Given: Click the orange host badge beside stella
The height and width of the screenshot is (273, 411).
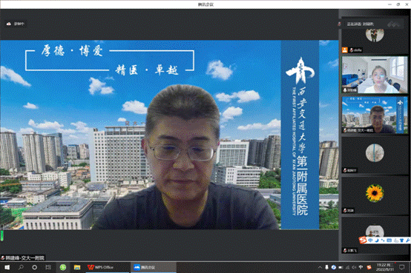Looking at the screenshot, I should (x=345, y=50).
